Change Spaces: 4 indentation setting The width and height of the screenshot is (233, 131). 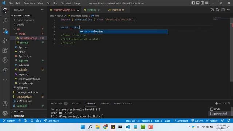(x=147, y=121)
